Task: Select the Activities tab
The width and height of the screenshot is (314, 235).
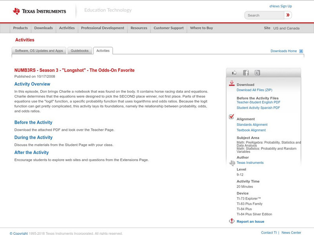Action: point(103,51)
